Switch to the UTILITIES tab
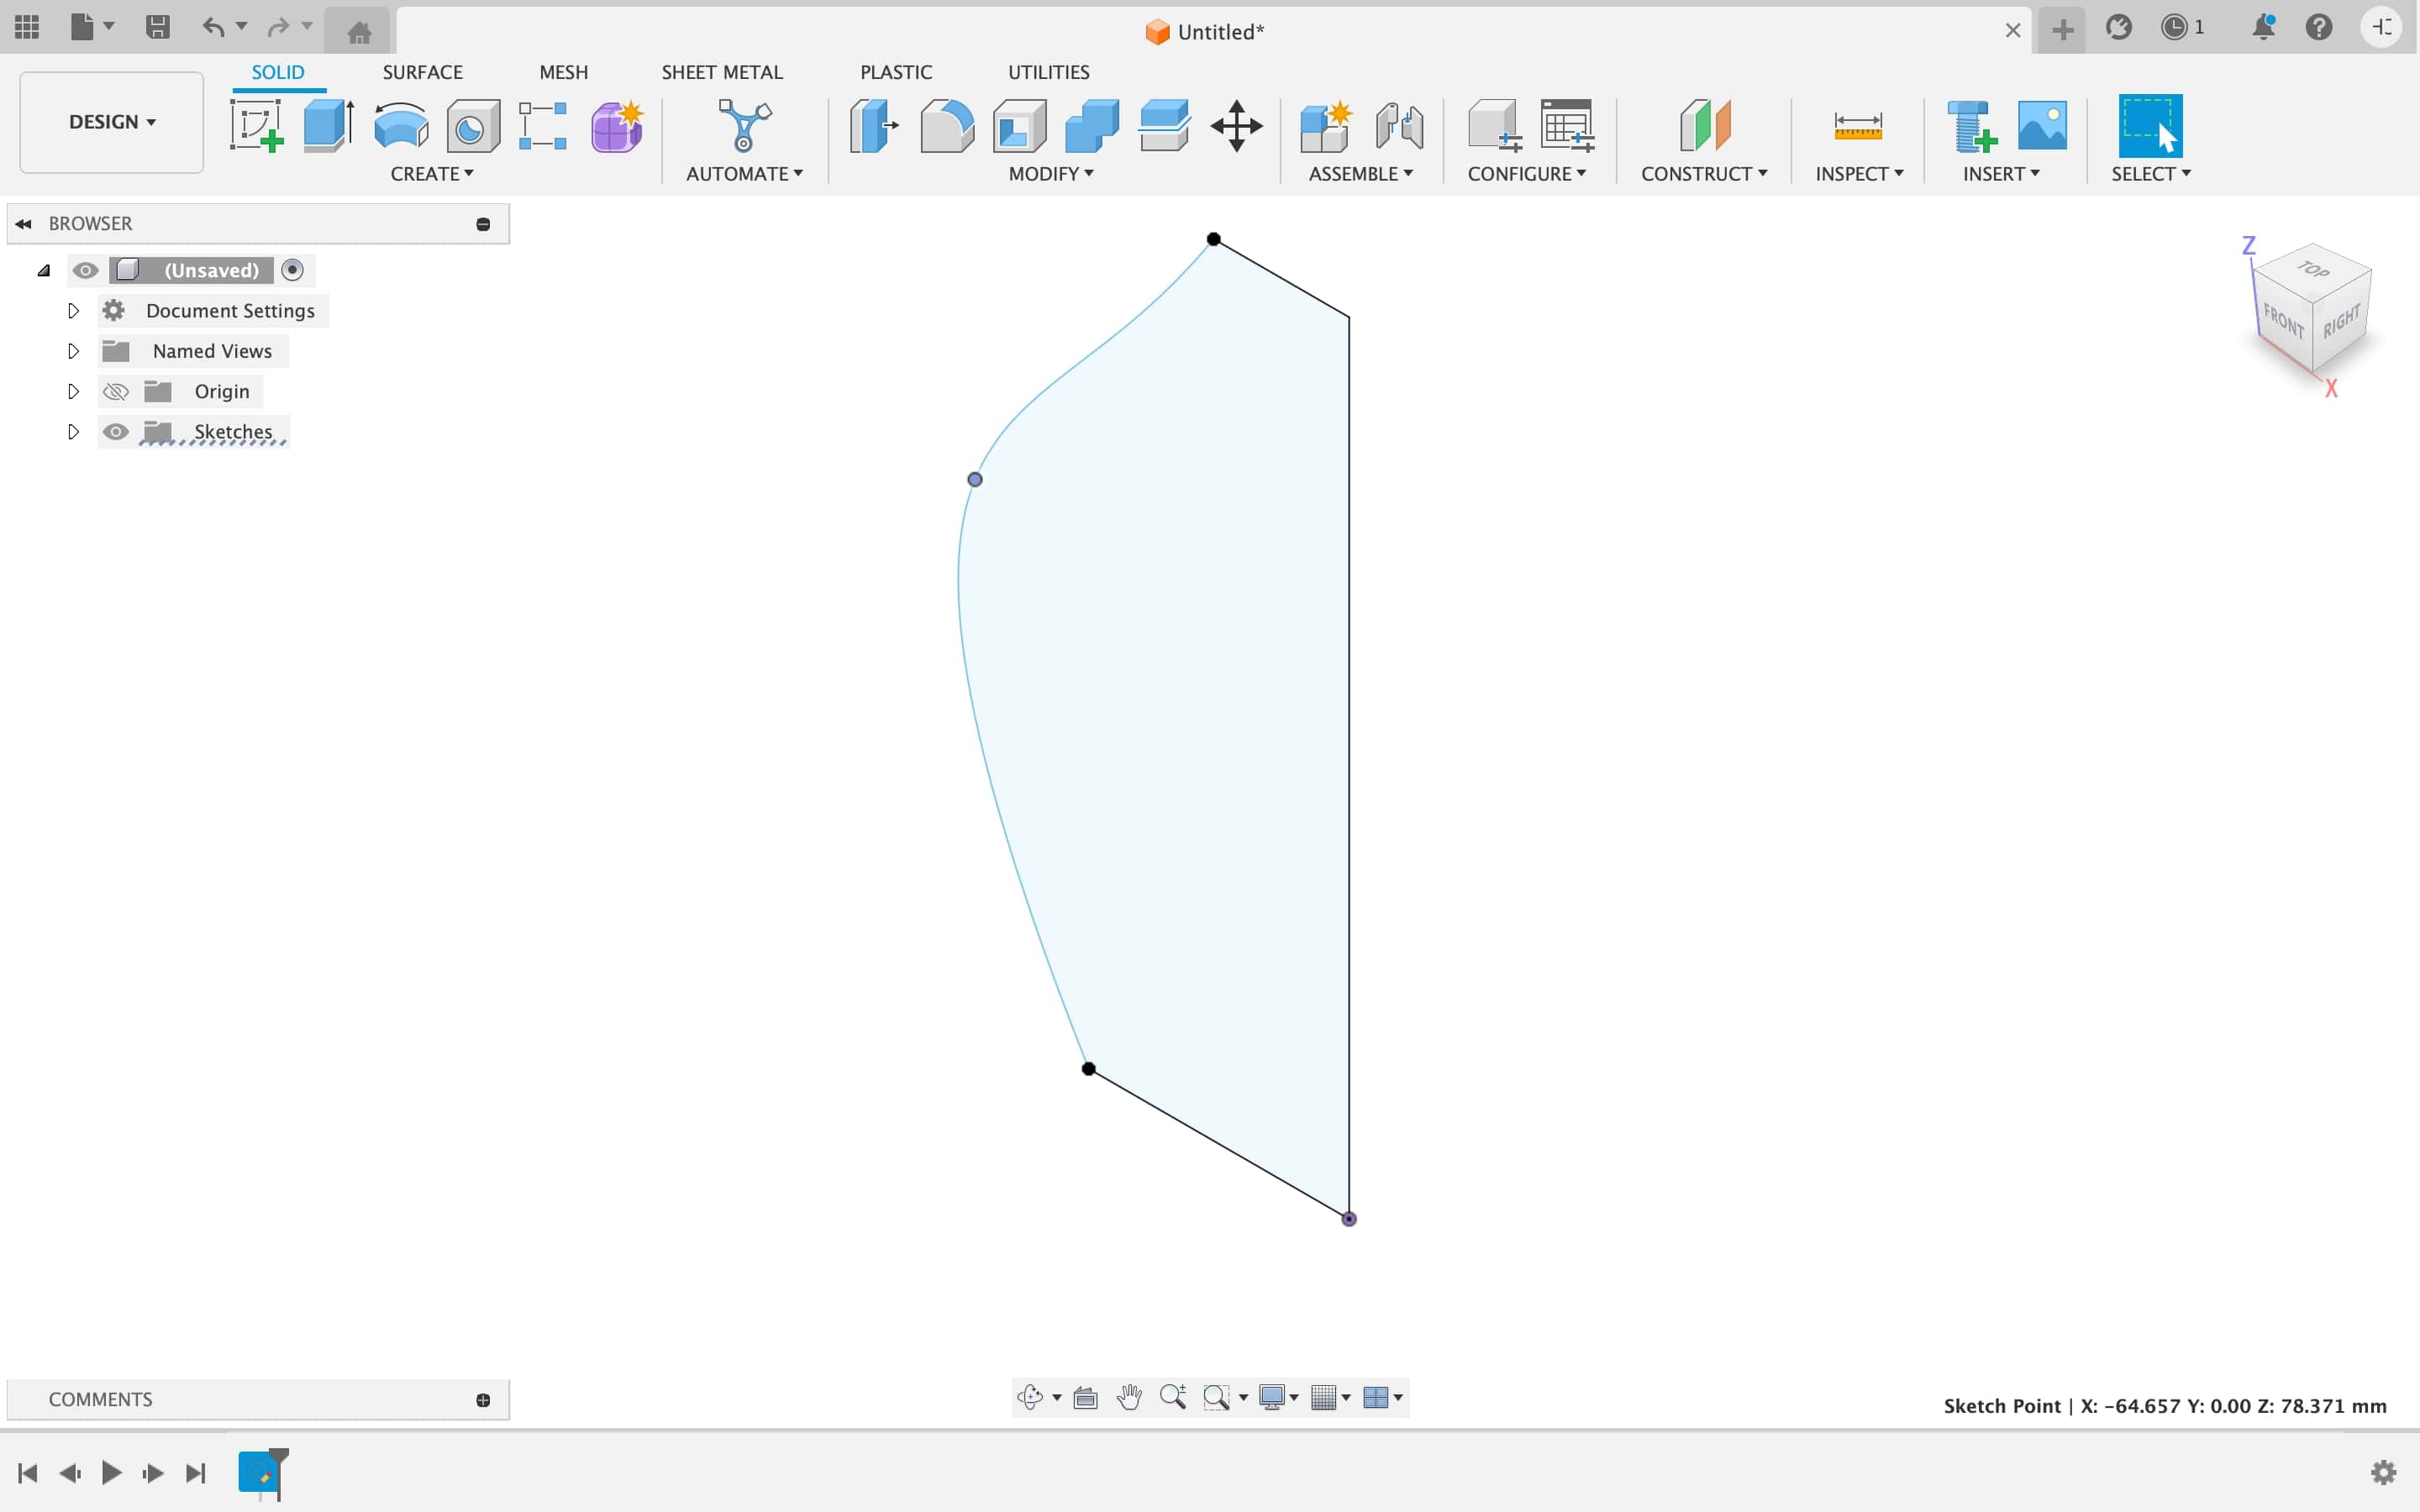 pos(1049,72)
